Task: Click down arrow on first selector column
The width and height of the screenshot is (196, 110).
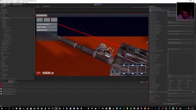Action: tap(124, 74)
